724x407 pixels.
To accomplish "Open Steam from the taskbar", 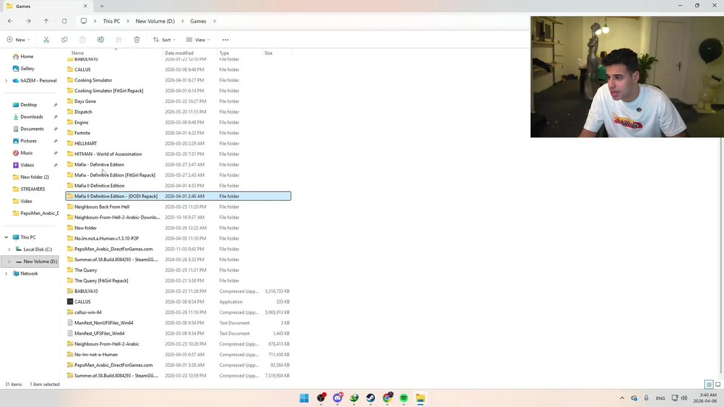I will pos(370,398).
